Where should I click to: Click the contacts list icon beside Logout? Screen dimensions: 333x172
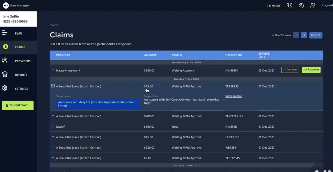313,6
